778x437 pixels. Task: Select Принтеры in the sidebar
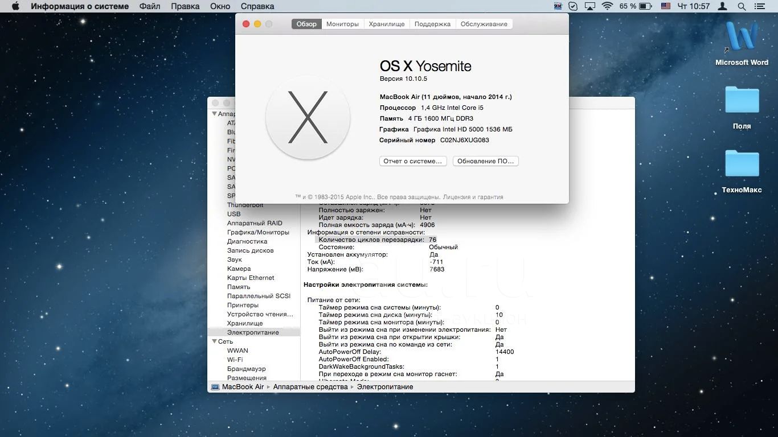[243, 305]
